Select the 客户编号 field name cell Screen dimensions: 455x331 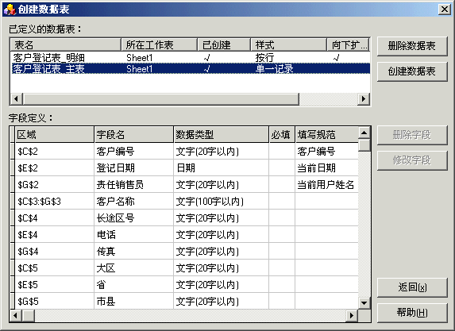pyautogui.click(x=134, y=152)
